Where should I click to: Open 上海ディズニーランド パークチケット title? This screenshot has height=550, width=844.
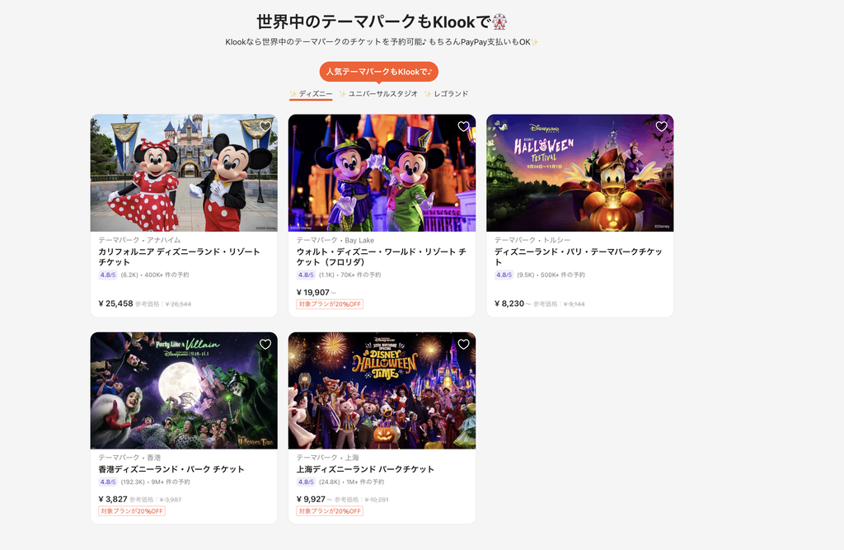(x=365, y=469)
